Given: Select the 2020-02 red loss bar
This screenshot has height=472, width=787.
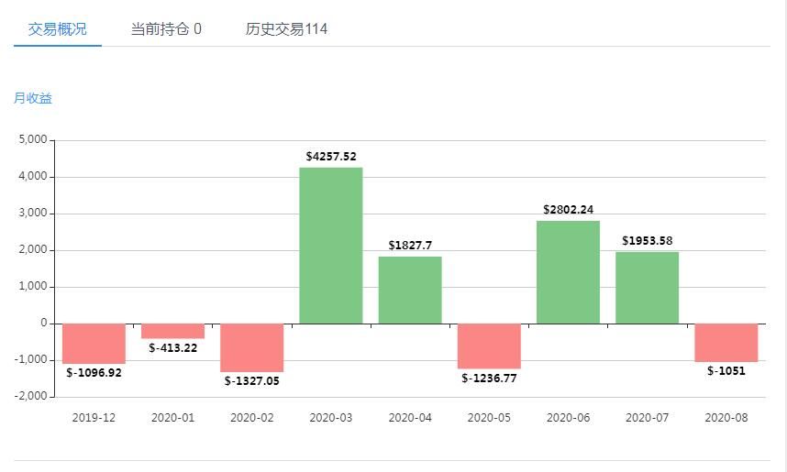Looking at the screenshot, I should point(252,347).
